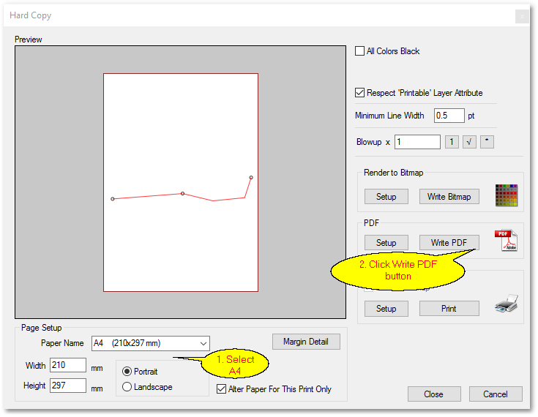Viewport: 538px width, 417px height.
Task: Click the Blowup x input field
Action: pos(417,142)
